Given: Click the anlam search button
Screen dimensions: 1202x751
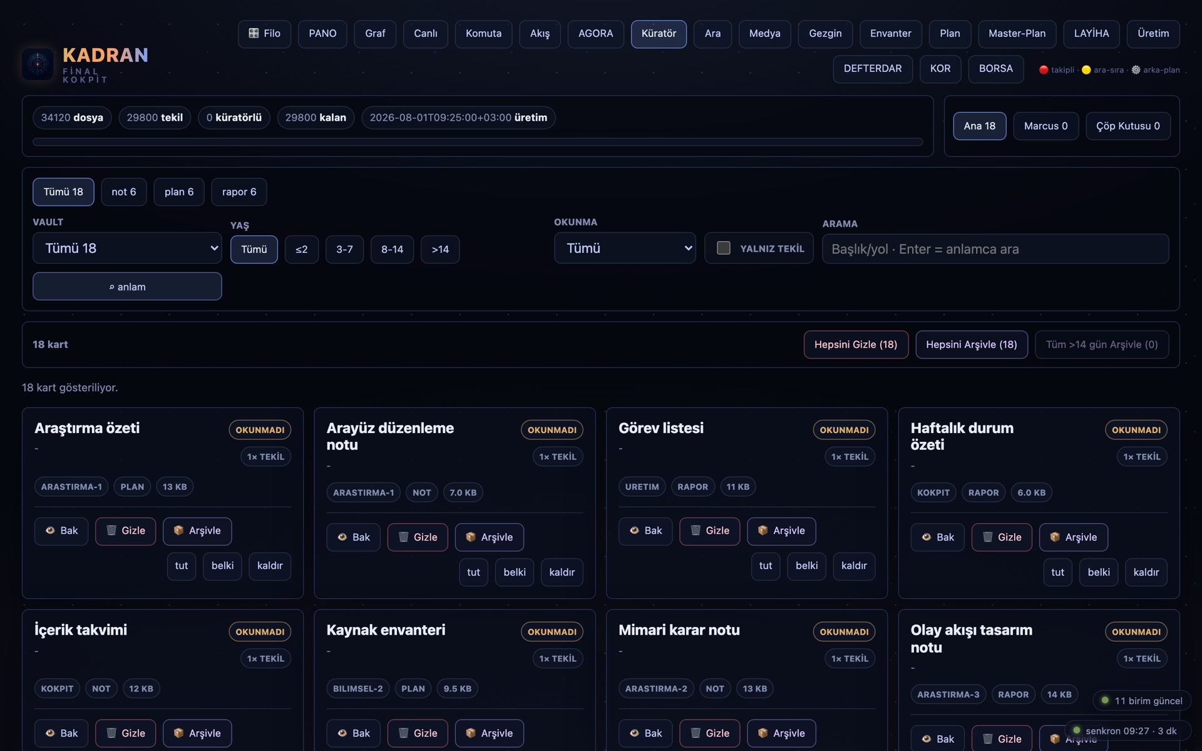Looking at the screenshot, I should 127,287.
